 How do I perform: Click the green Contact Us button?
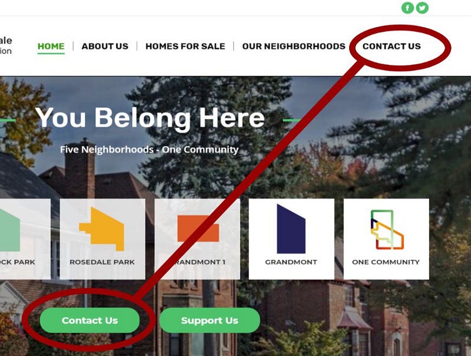(x=89, y=320)
